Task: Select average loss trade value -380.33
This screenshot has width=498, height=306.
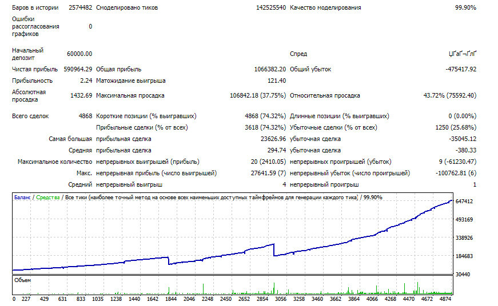Action: click(466, 150)
